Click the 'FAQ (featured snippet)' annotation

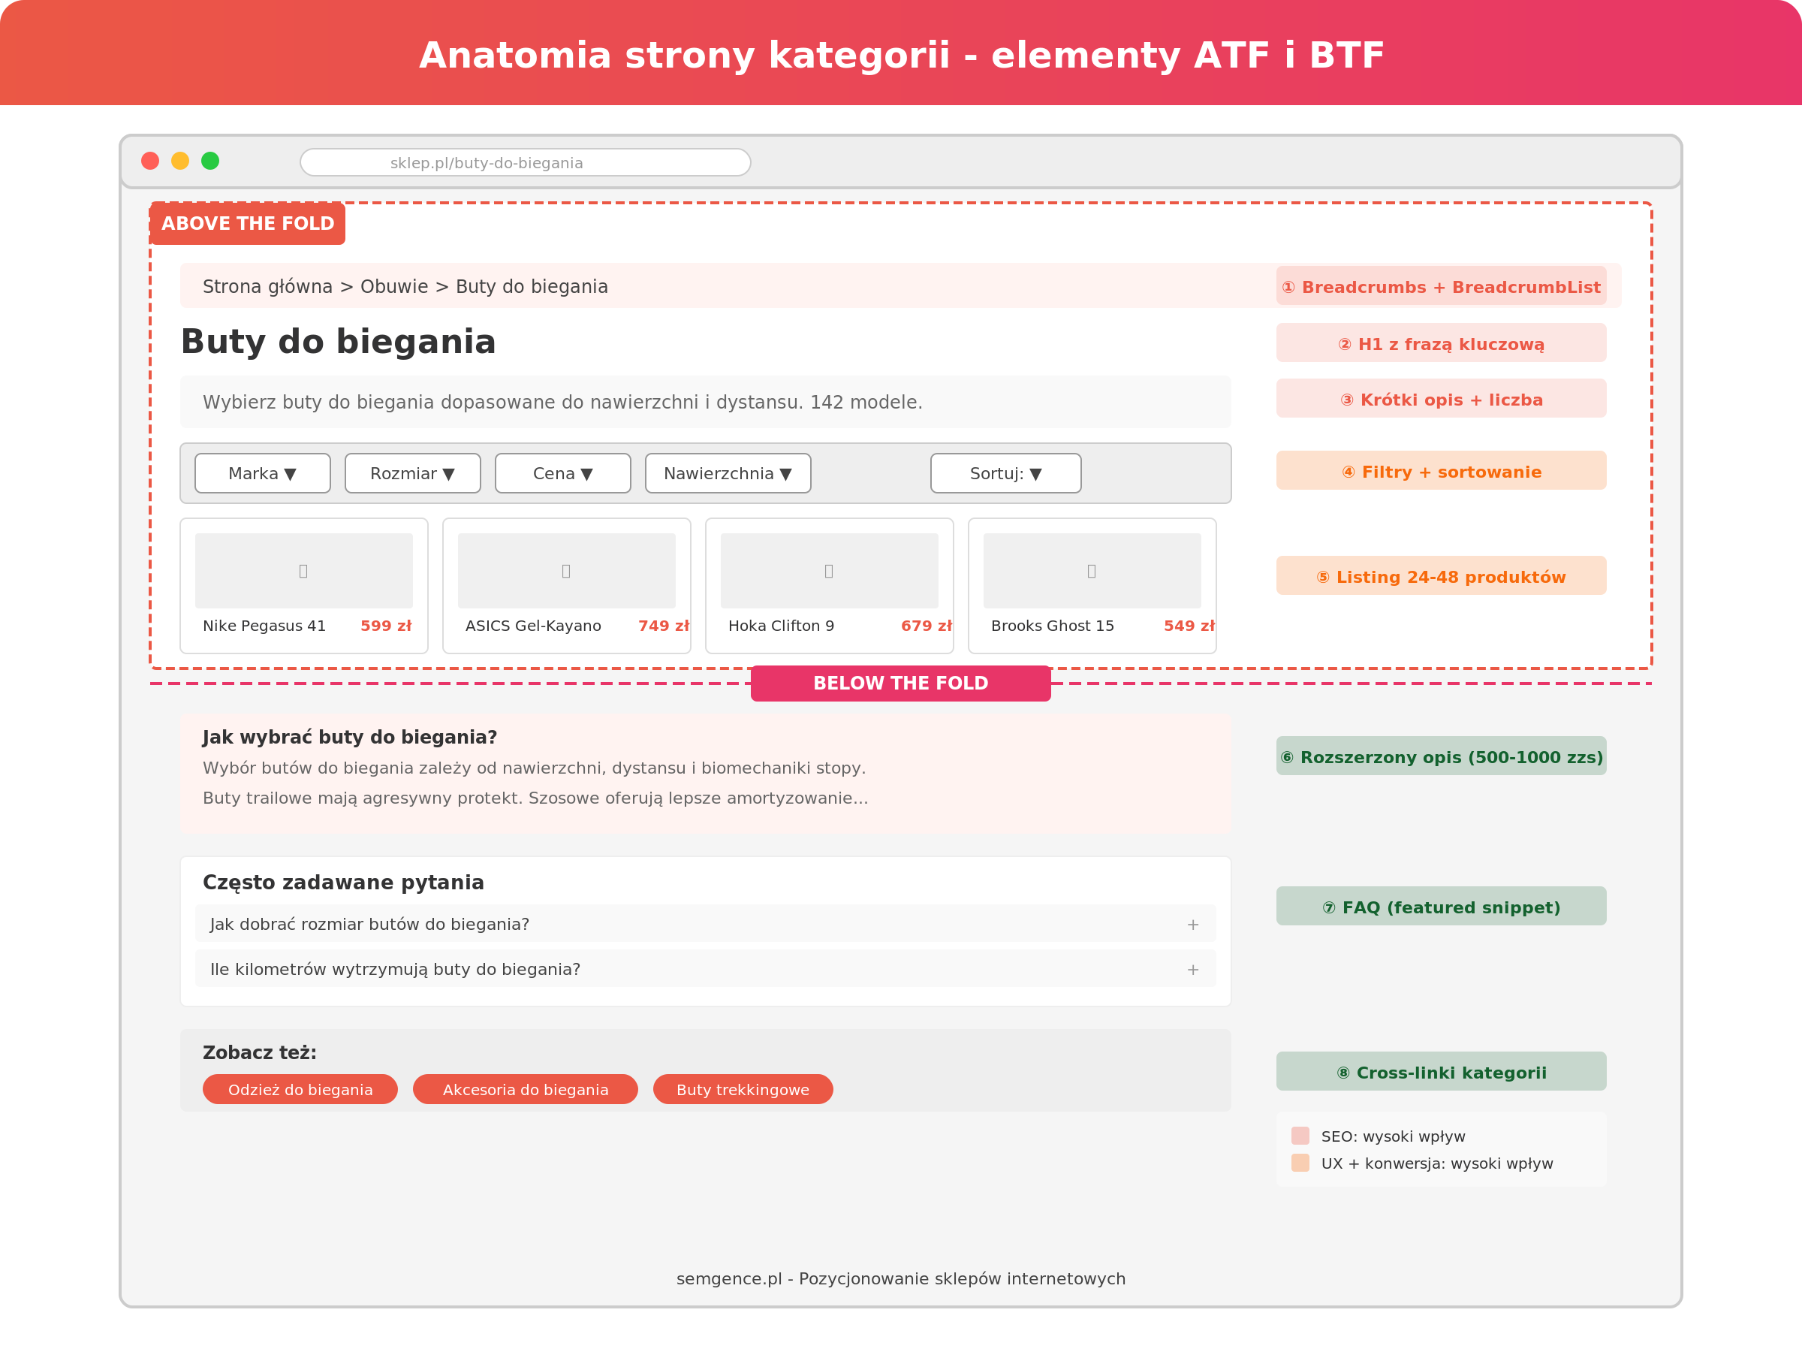(1441, 907)
